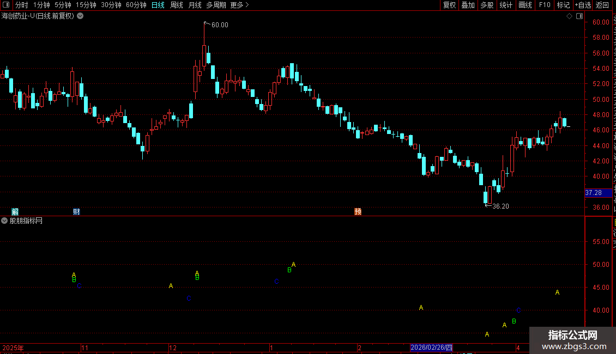This screenshot has height=354, width=616.
Task: Switch to the 5分钟 period tab
Action: [x=63, y=5]
